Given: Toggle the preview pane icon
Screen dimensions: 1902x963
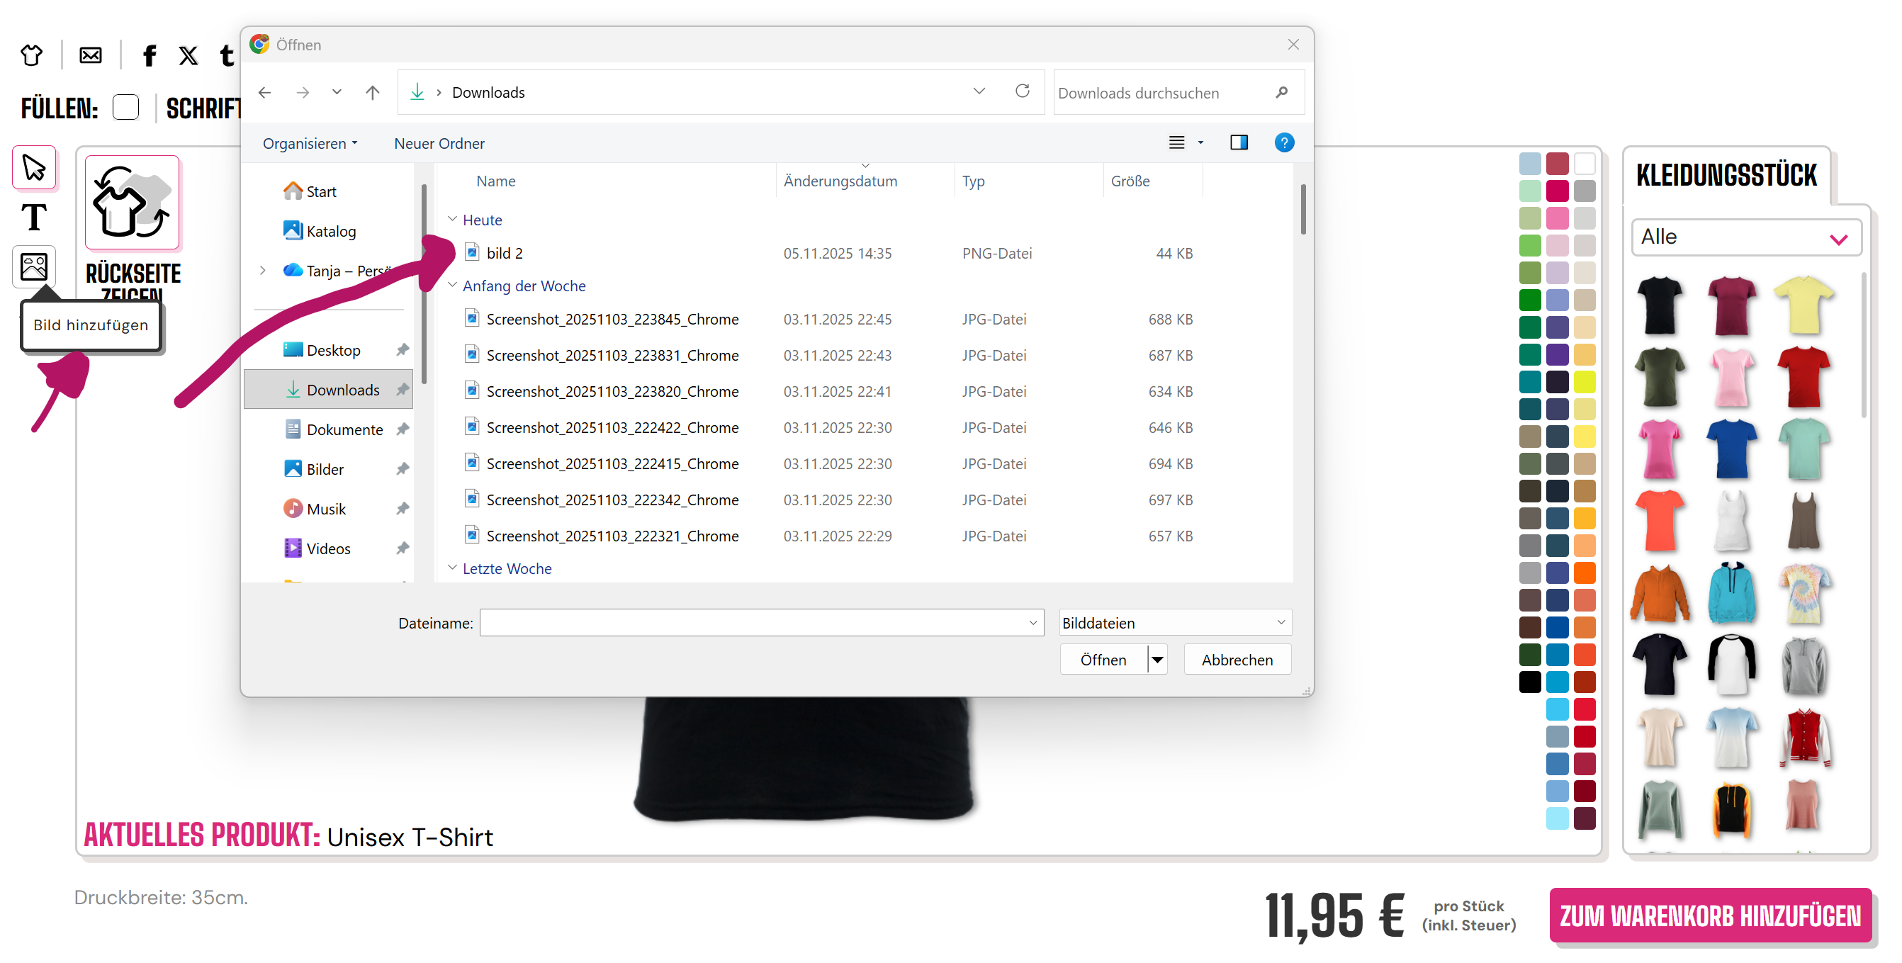Looking at the screenshot, I should pos(1238,142).
